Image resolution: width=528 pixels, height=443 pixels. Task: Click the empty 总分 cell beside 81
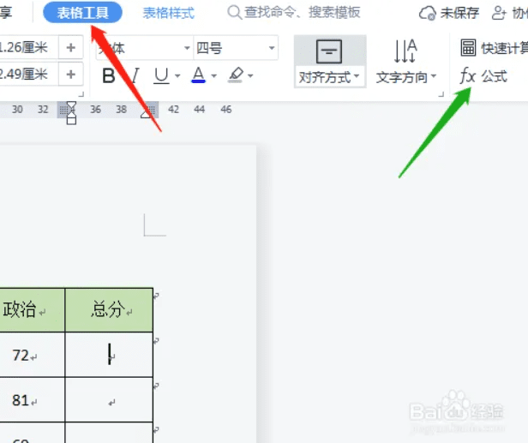pos(109,399)
